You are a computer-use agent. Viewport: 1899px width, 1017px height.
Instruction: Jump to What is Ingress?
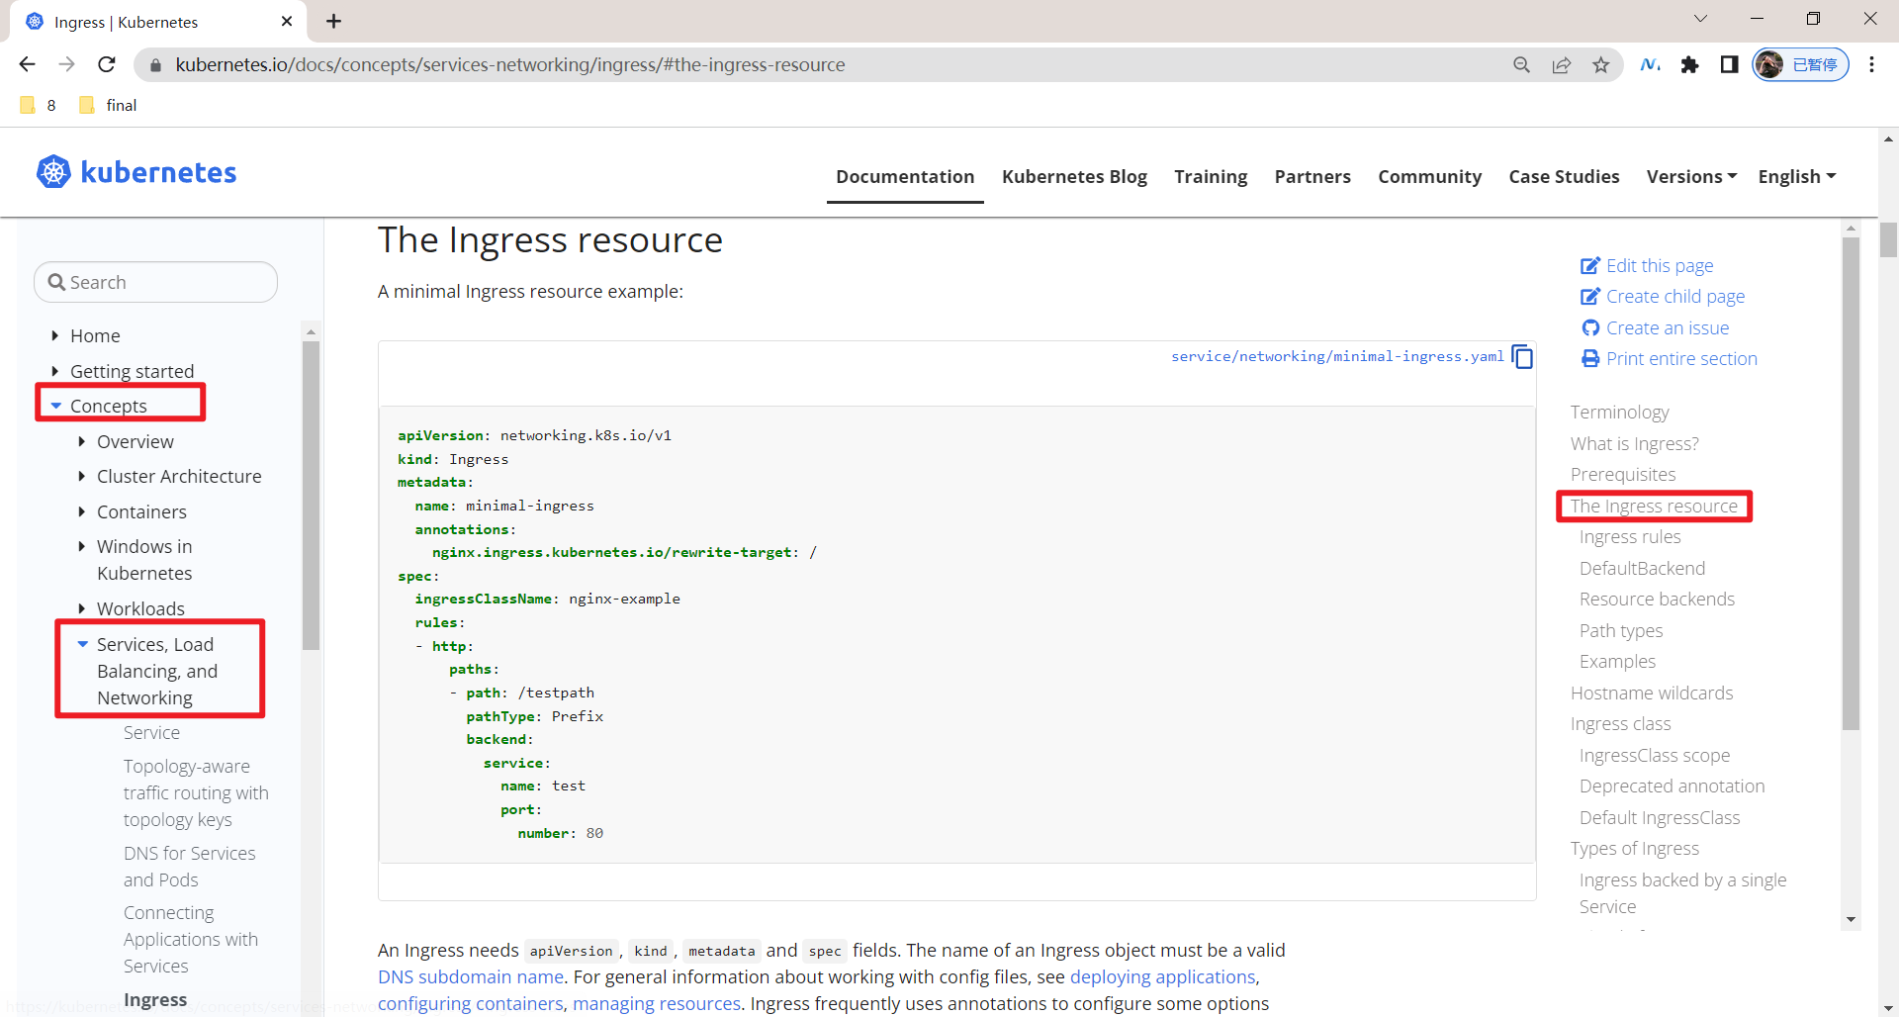[x=1634, y=443]
